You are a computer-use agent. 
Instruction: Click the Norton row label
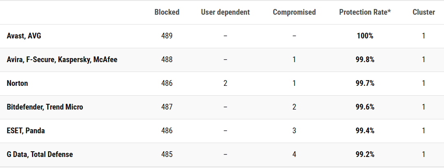(17, 83)
